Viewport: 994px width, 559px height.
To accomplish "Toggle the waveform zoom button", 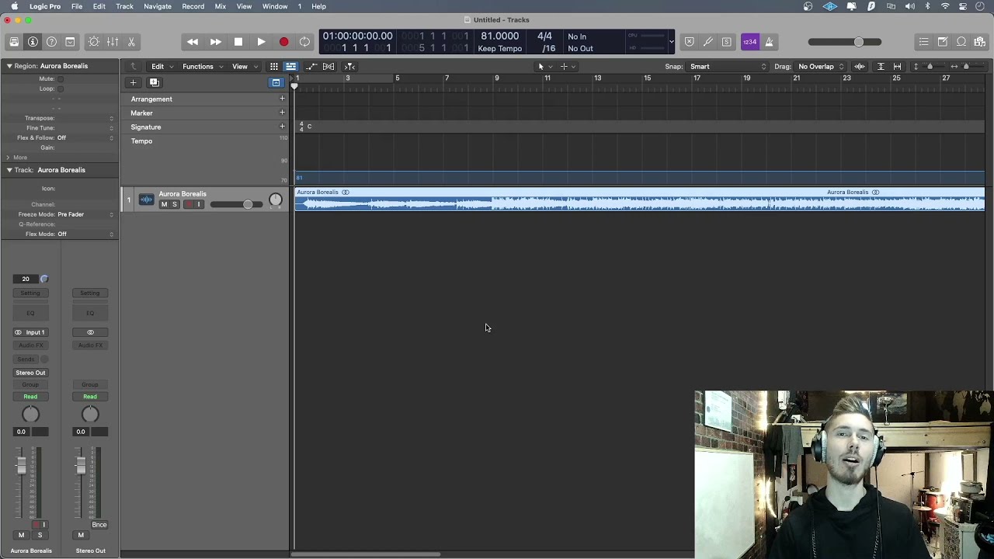I will tap(860, 67).
